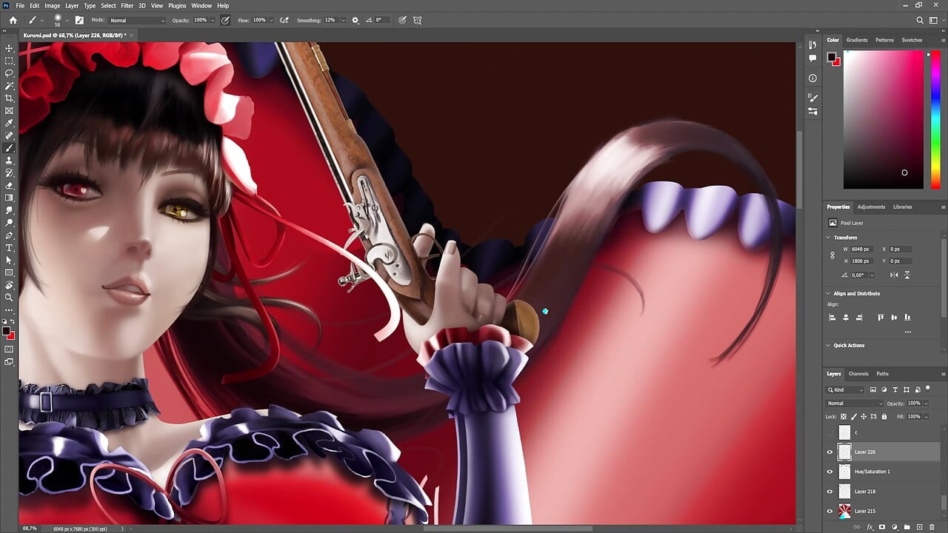Click the create new layer icon
Screen dimensions: 948x533
pyautogui.click(x=919, y=527)
